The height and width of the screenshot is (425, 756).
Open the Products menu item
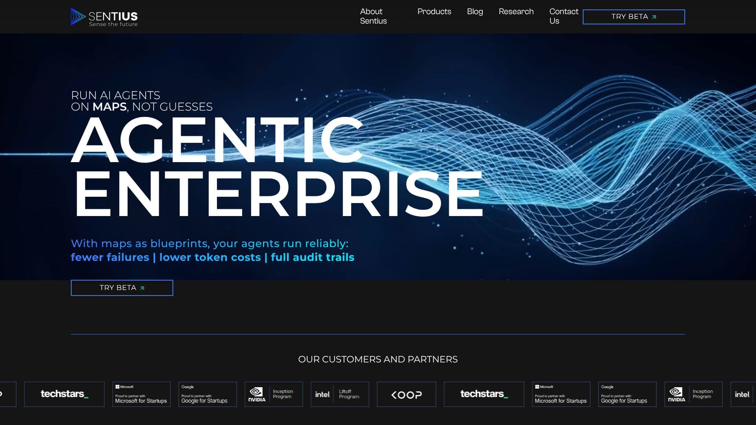[434, 12]
